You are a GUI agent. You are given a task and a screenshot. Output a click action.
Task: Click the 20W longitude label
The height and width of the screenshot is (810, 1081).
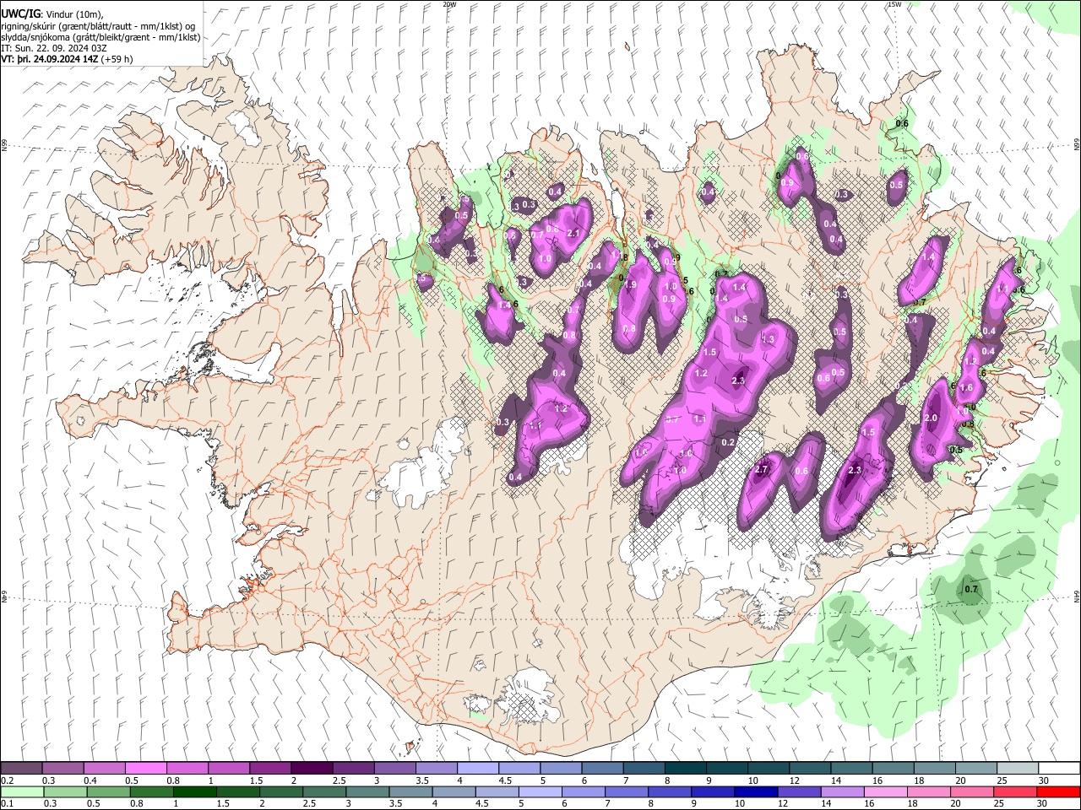pos(449,3)
